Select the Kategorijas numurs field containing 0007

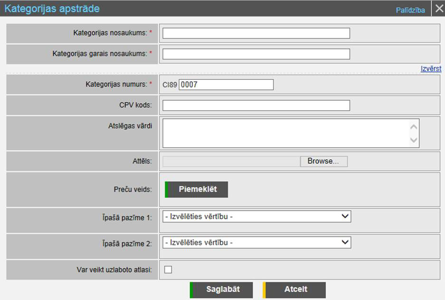pyautogui.click(x=226, y=85)
